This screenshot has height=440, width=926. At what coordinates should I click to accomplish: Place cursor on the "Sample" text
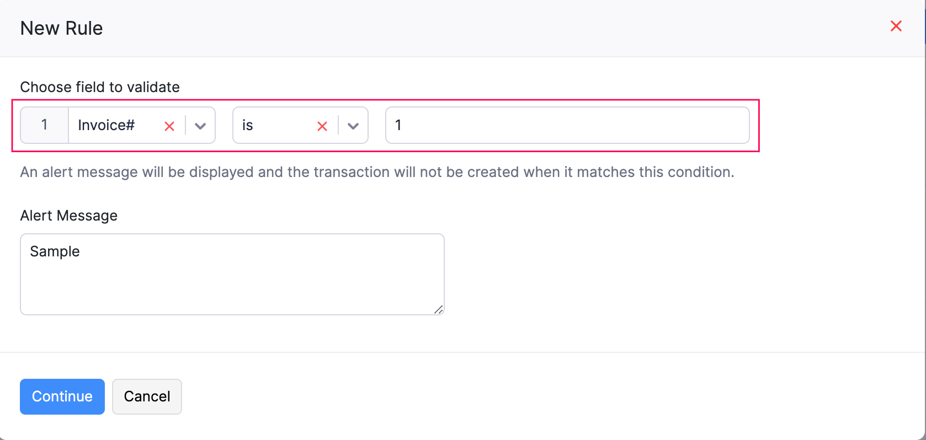coord(55,251)
